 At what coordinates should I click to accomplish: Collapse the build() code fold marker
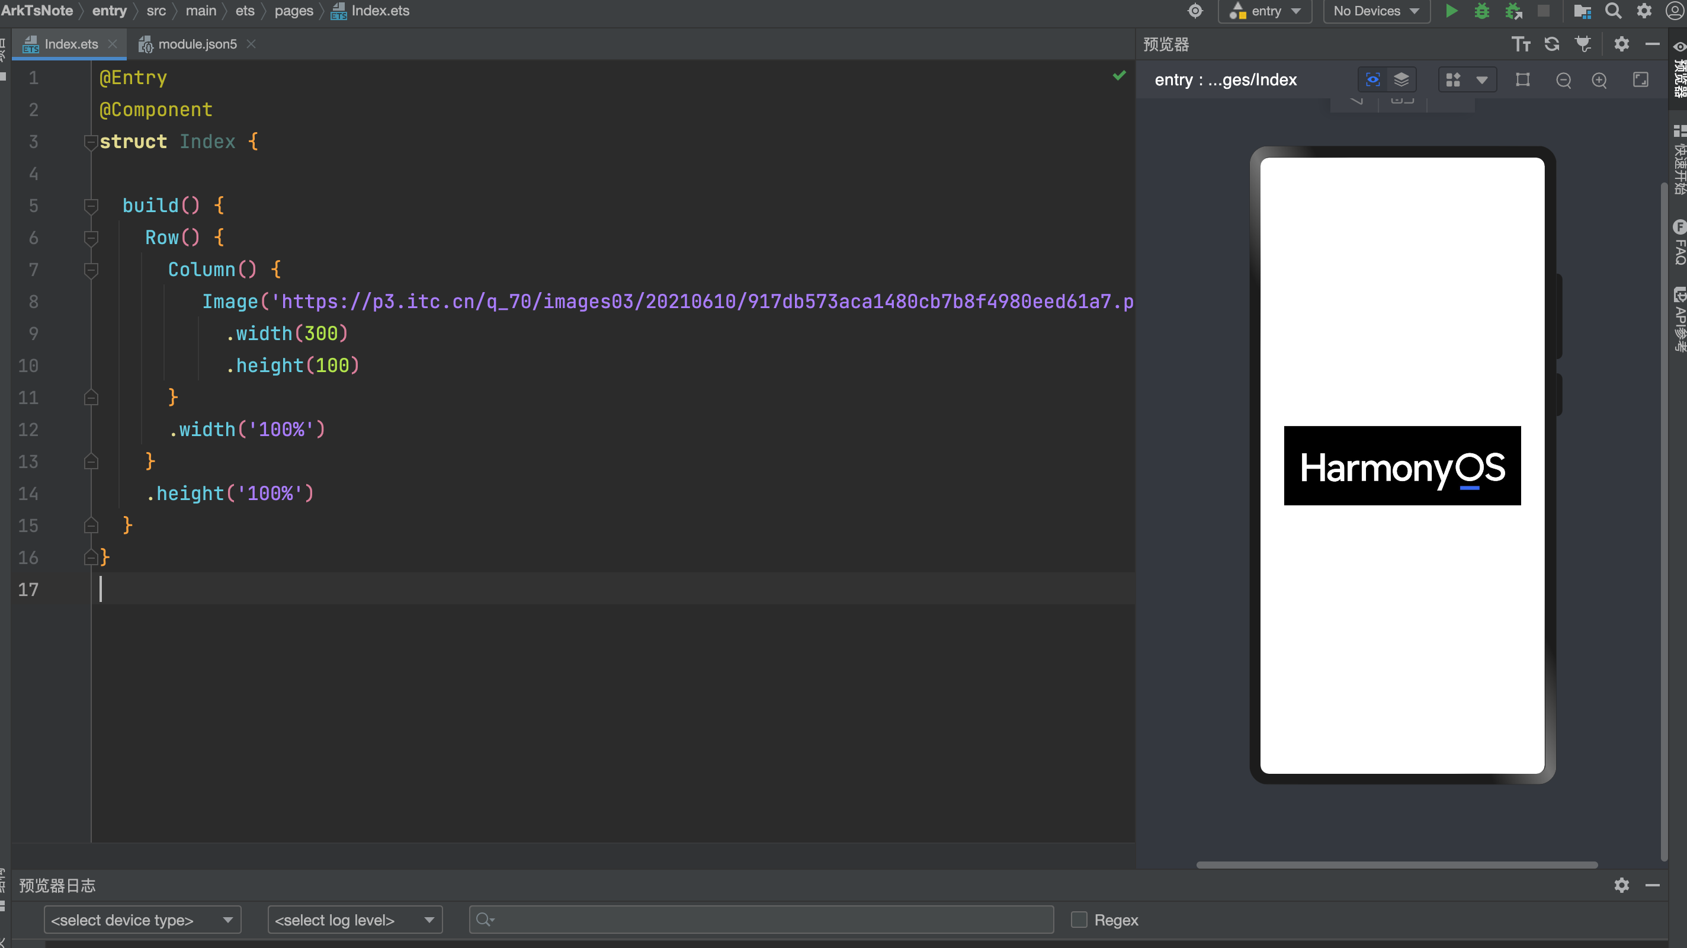click(x=91, y=206)
